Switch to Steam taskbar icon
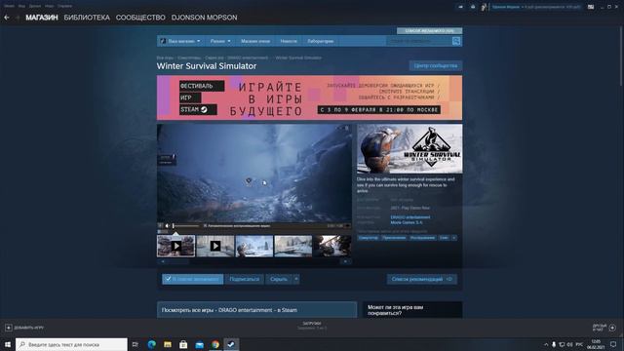Viewport: 624px width, 351px height. pyautogui.click(x=231, y=344)
